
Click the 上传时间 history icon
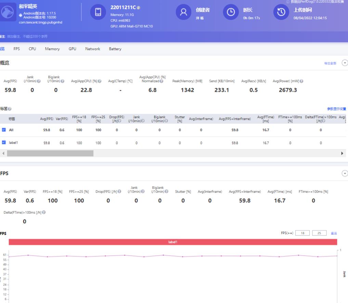pos(281,12)
